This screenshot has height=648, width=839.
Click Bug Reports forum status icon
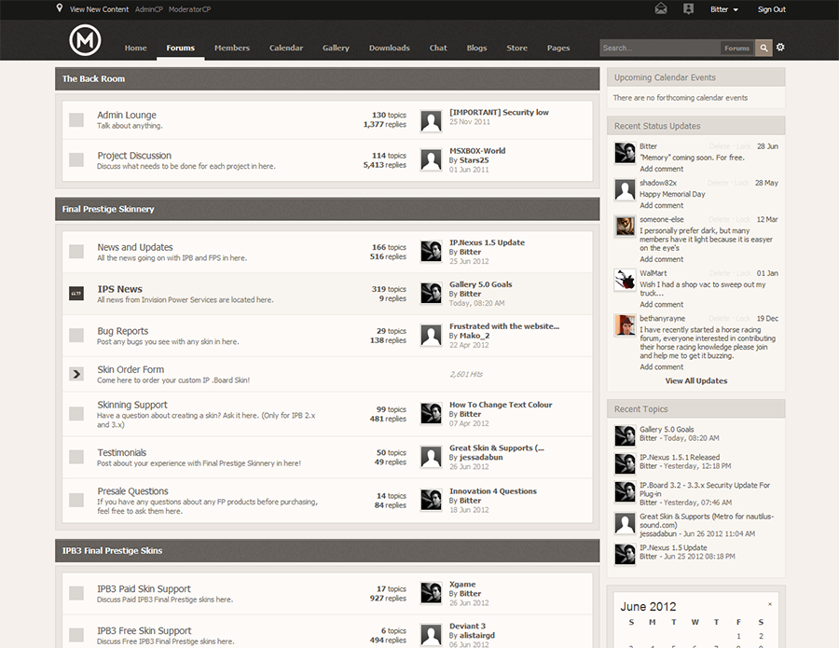click(x=76, y=336)
